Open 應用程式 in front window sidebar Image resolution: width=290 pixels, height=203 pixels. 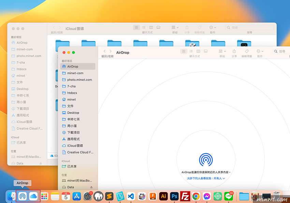coord(78,139)
